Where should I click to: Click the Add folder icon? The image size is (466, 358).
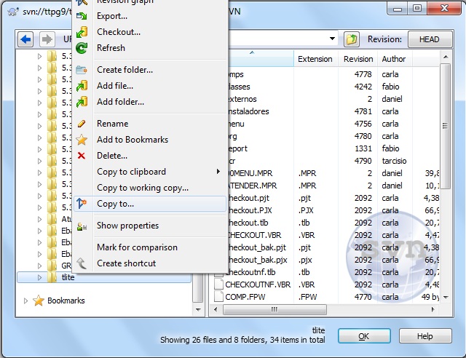coord(82,102)
